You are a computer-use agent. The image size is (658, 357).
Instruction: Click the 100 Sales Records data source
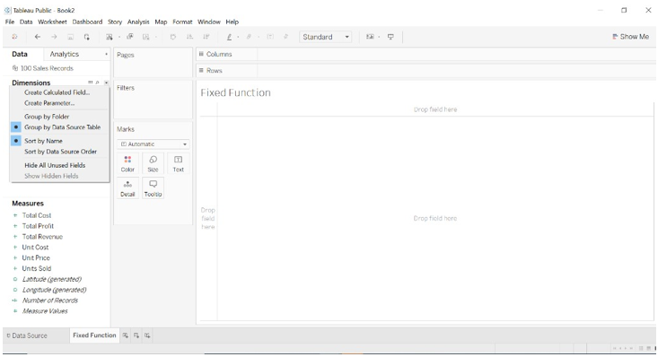coord(43,68)
